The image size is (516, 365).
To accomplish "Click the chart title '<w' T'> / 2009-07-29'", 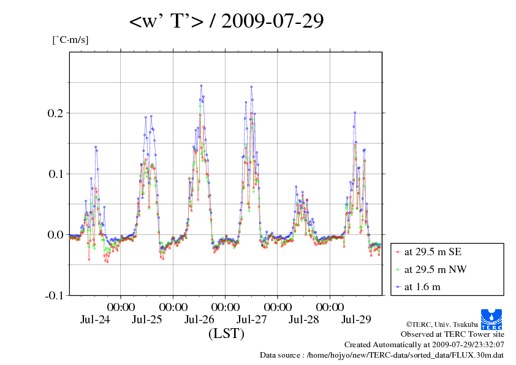I will click(226, 21).
